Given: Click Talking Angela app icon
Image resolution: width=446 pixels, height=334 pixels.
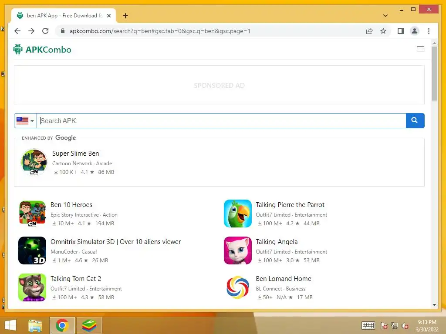Looking at the screenshot, I should coord(238,250).
